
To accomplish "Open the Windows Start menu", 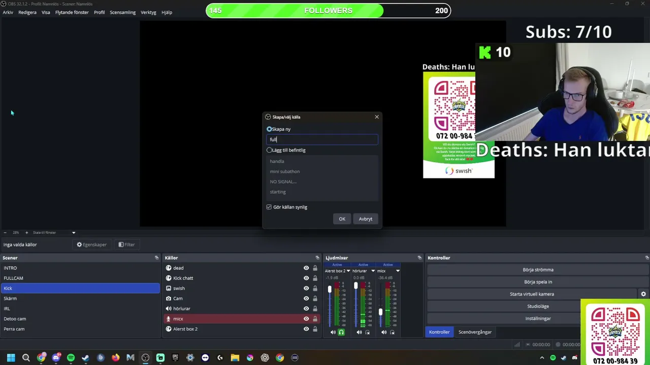I will tap(11, 358).
